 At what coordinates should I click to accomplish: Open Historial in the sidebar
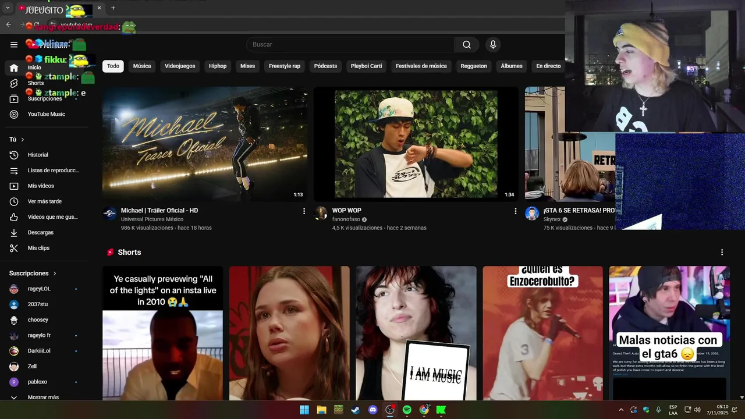click(x=47, y=155)
